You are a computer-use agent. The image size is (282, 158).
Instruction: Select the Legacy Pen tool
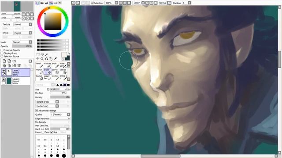click(48, 78)
